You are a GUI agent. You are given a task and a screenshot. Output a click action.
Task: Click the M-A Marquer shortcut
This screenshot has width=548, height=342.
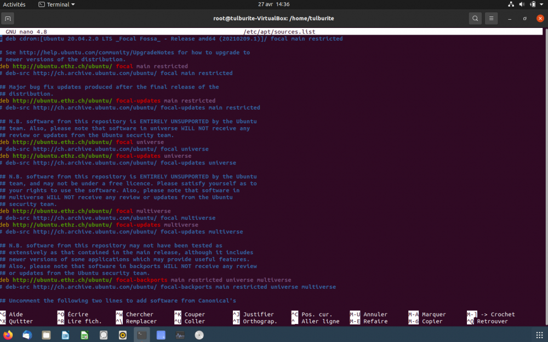(x=427, y=315)
